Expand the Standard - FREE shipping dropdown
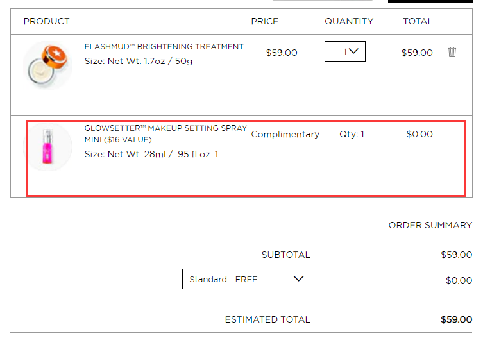This screenshot has width=483, height=347. [246, 279]
